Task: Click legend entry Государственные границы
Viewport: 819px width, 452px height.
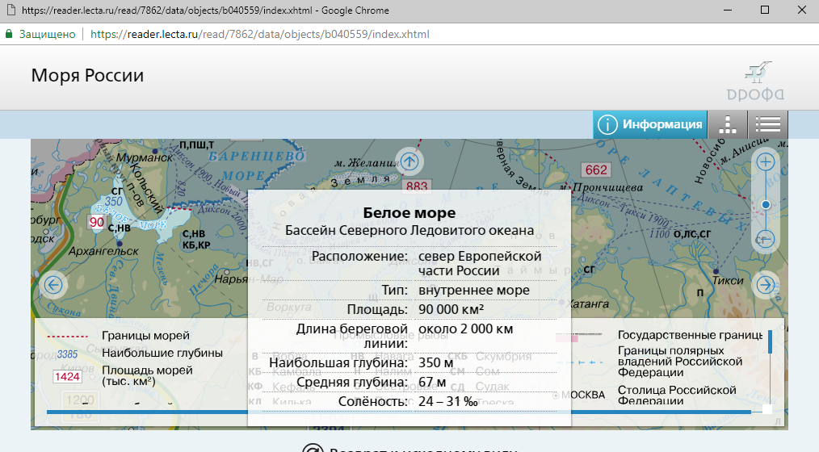Action: (x=690, y=335)
